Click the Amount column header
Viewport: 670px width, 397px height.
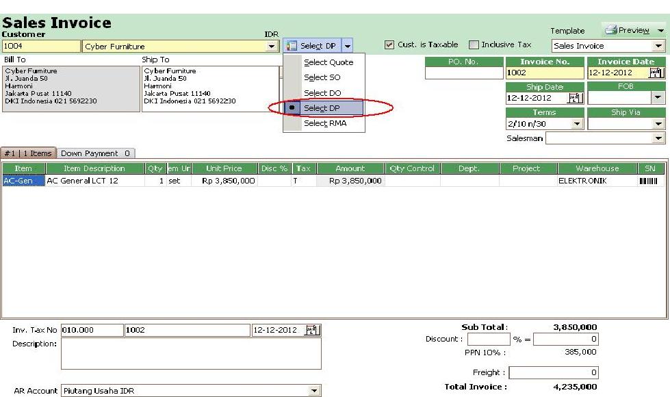[350, 168]
